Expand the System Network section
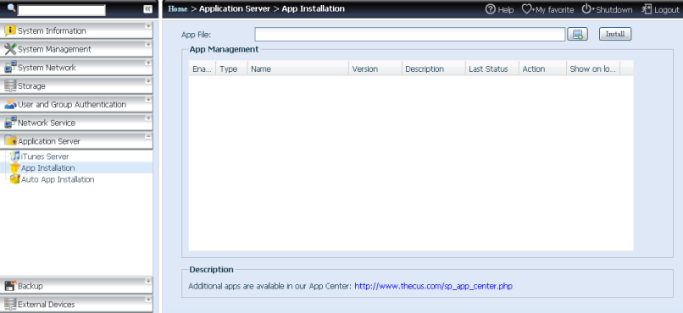Screen dimensions: 683x313 [x=148, y=63]
